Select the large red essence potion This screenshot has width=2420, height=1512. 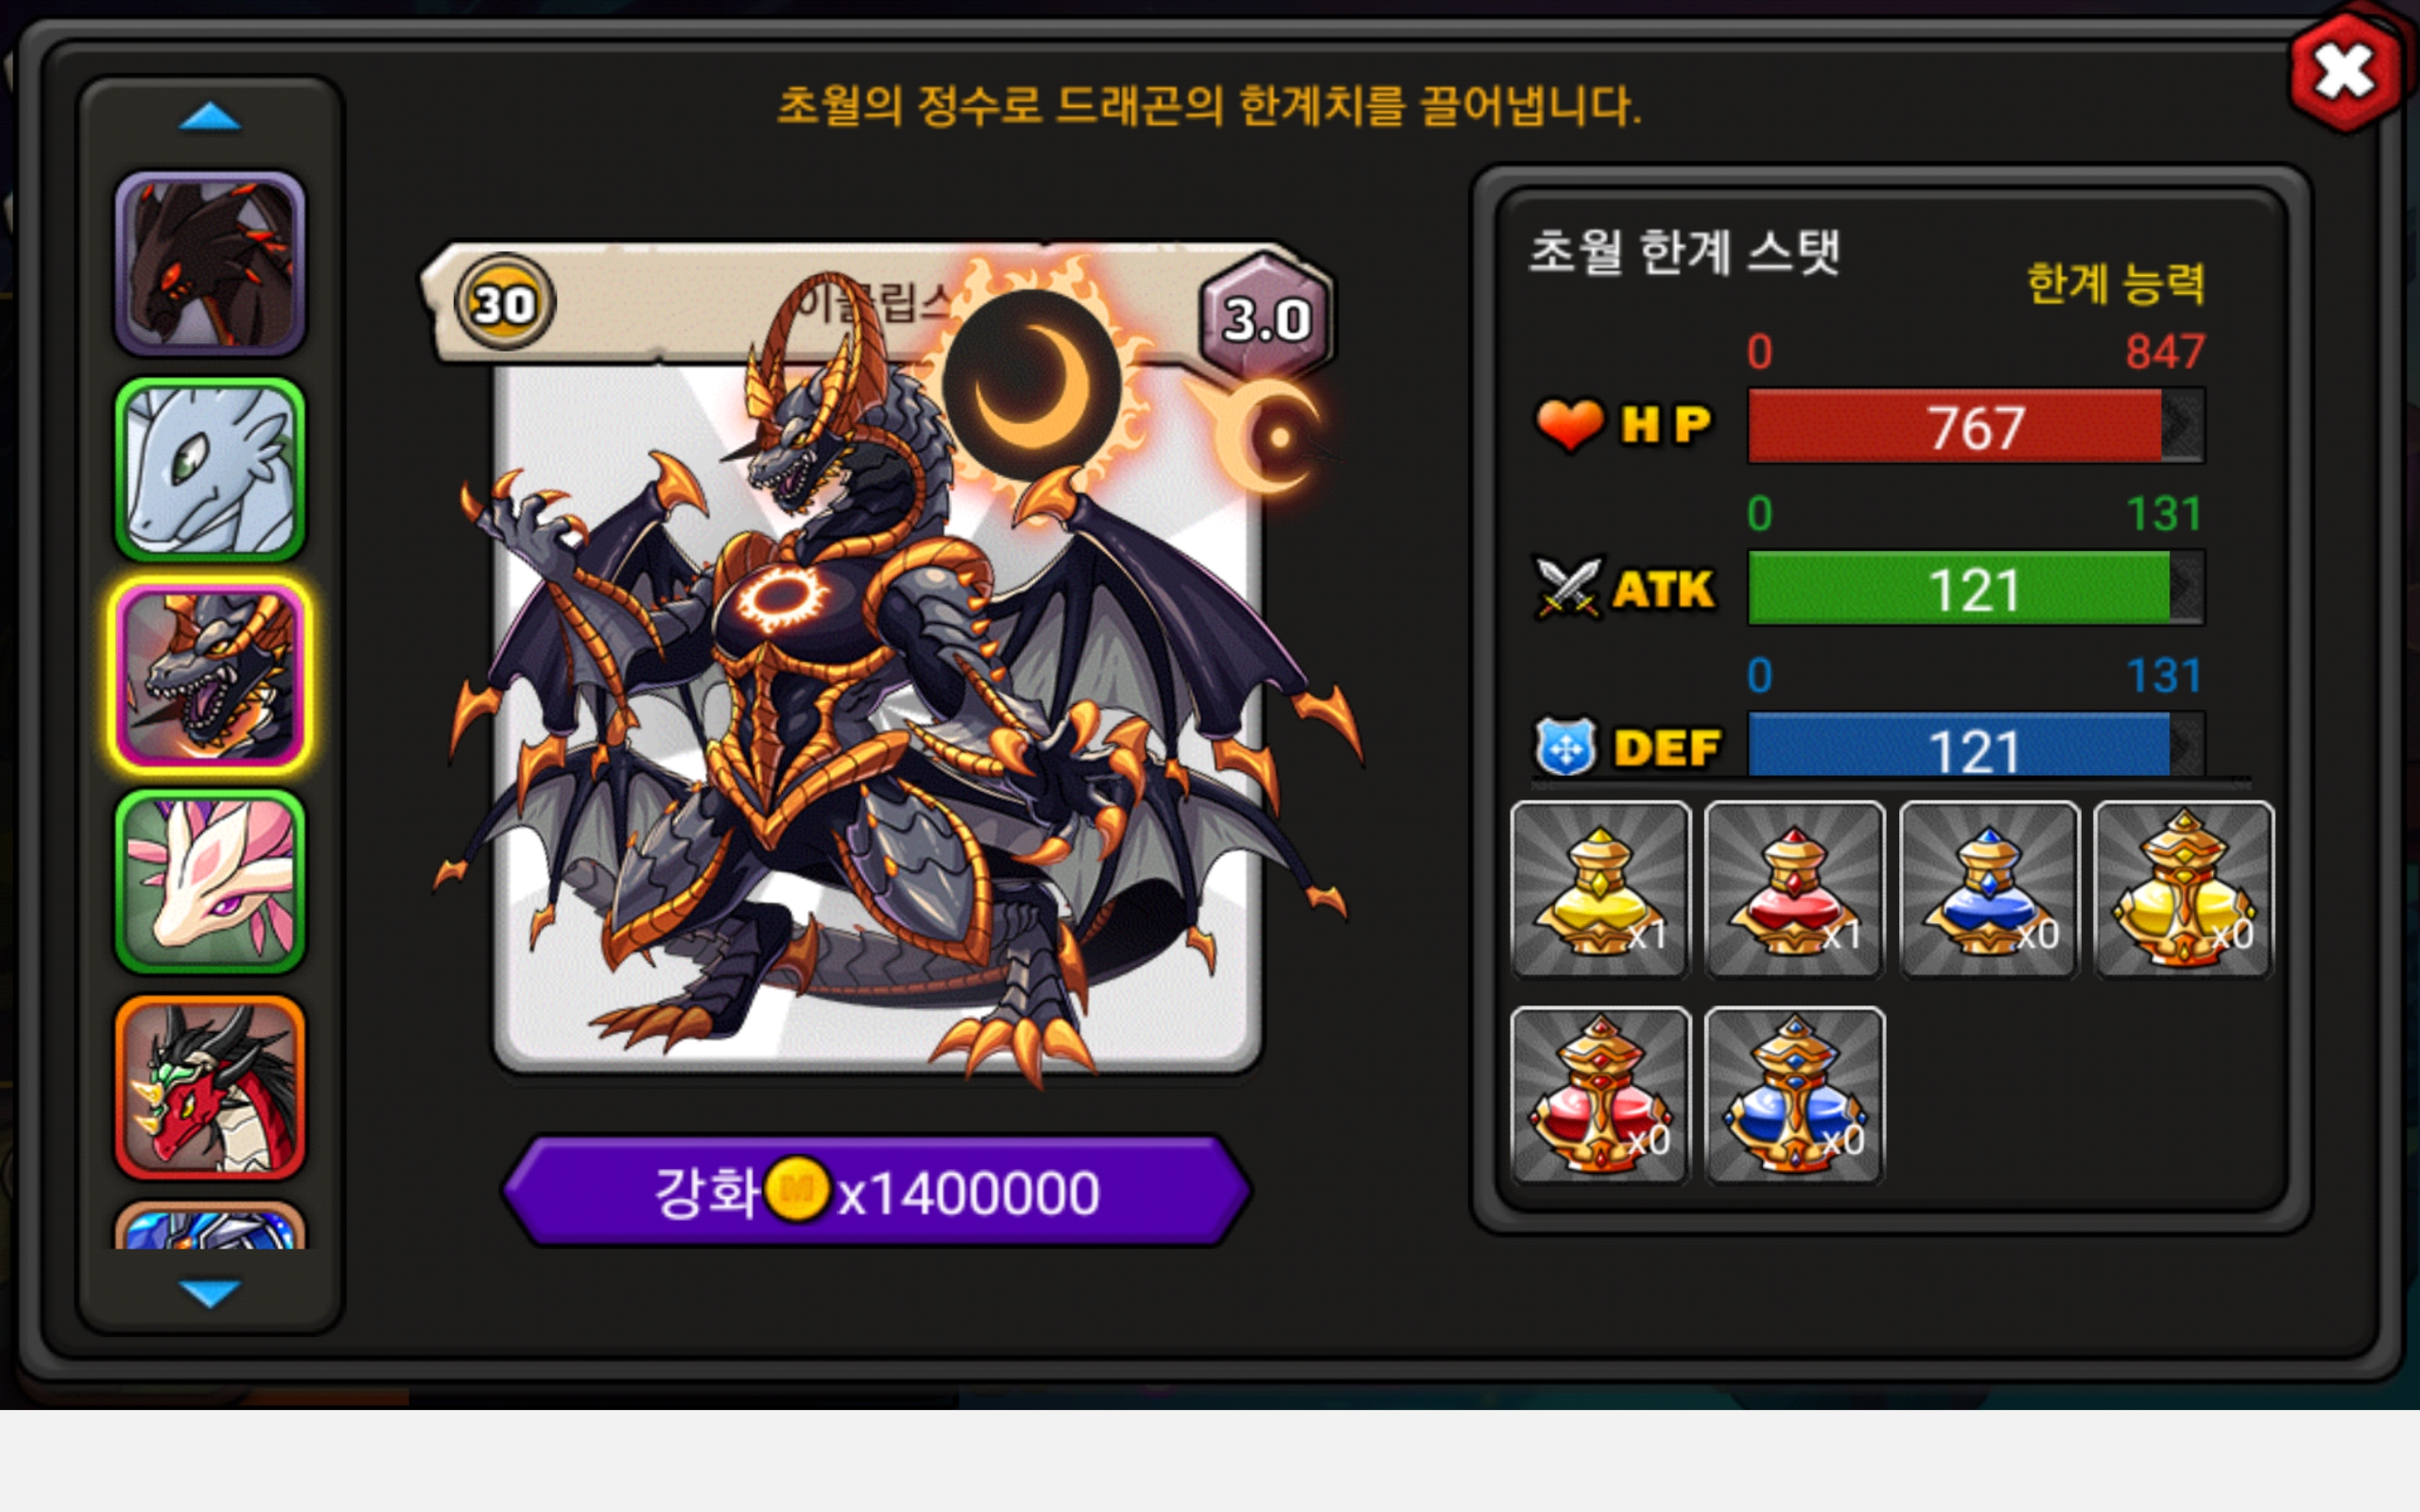click(1600, 1095)
